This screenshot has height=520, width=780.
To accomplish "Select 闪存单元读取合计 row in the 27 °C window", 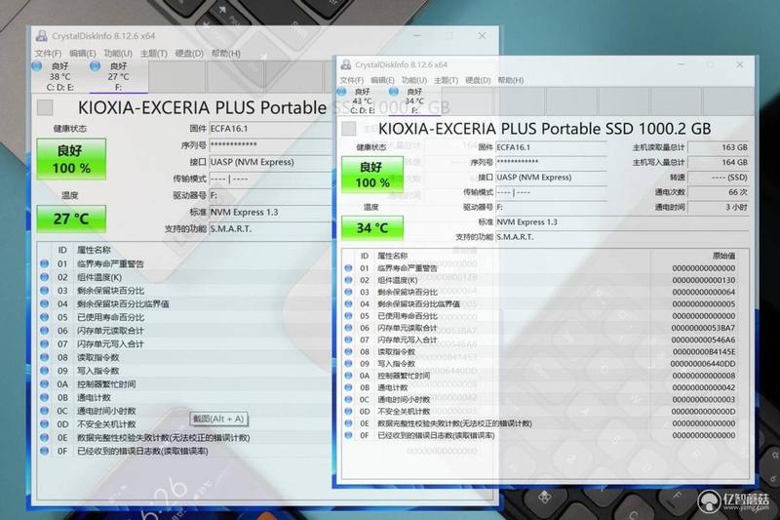I will click(186, 331).
